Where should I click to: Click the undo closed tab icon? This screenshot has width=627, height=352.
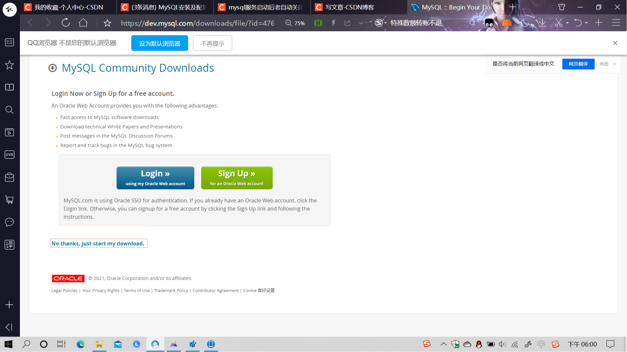pos(578,23)
